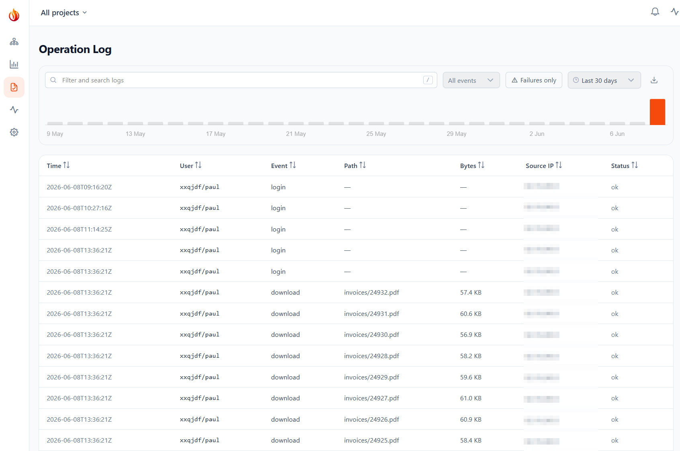
Task: Click user xxqjdf/paul in 10:27:16Z row
Action: (x=199, y=208)
